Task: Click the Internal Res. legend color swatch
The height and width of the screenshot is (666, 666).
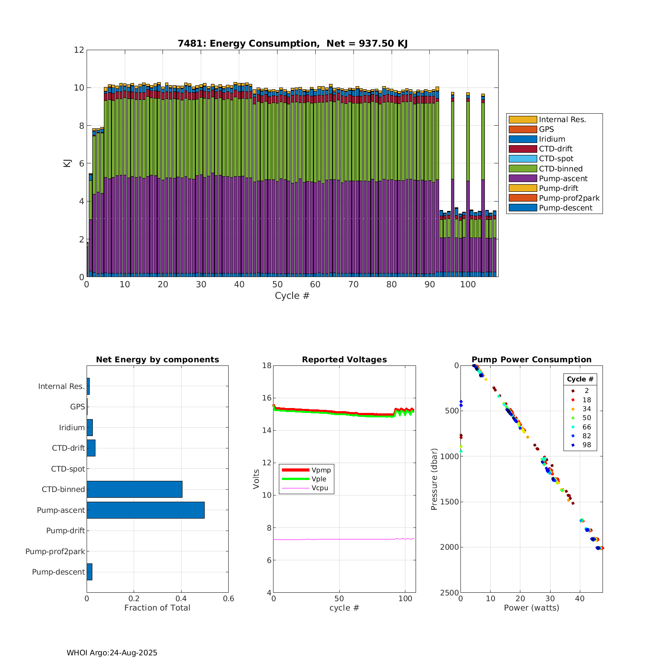Action: tap(523, 119)
